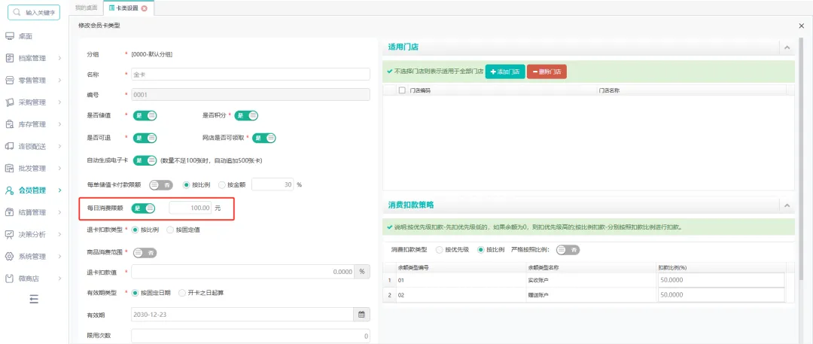The image size is (813, 344).
Task: Toggle the 商品消费范围 switch
Action: pos(145,253)
